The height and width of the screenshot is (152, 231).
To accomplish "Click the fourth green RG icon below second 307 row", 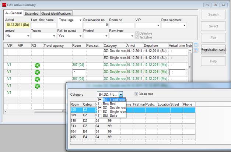I will (37, 86).
